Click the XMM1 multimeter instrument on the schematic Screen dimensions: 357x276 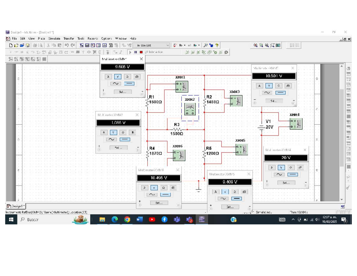pos(181,87)
